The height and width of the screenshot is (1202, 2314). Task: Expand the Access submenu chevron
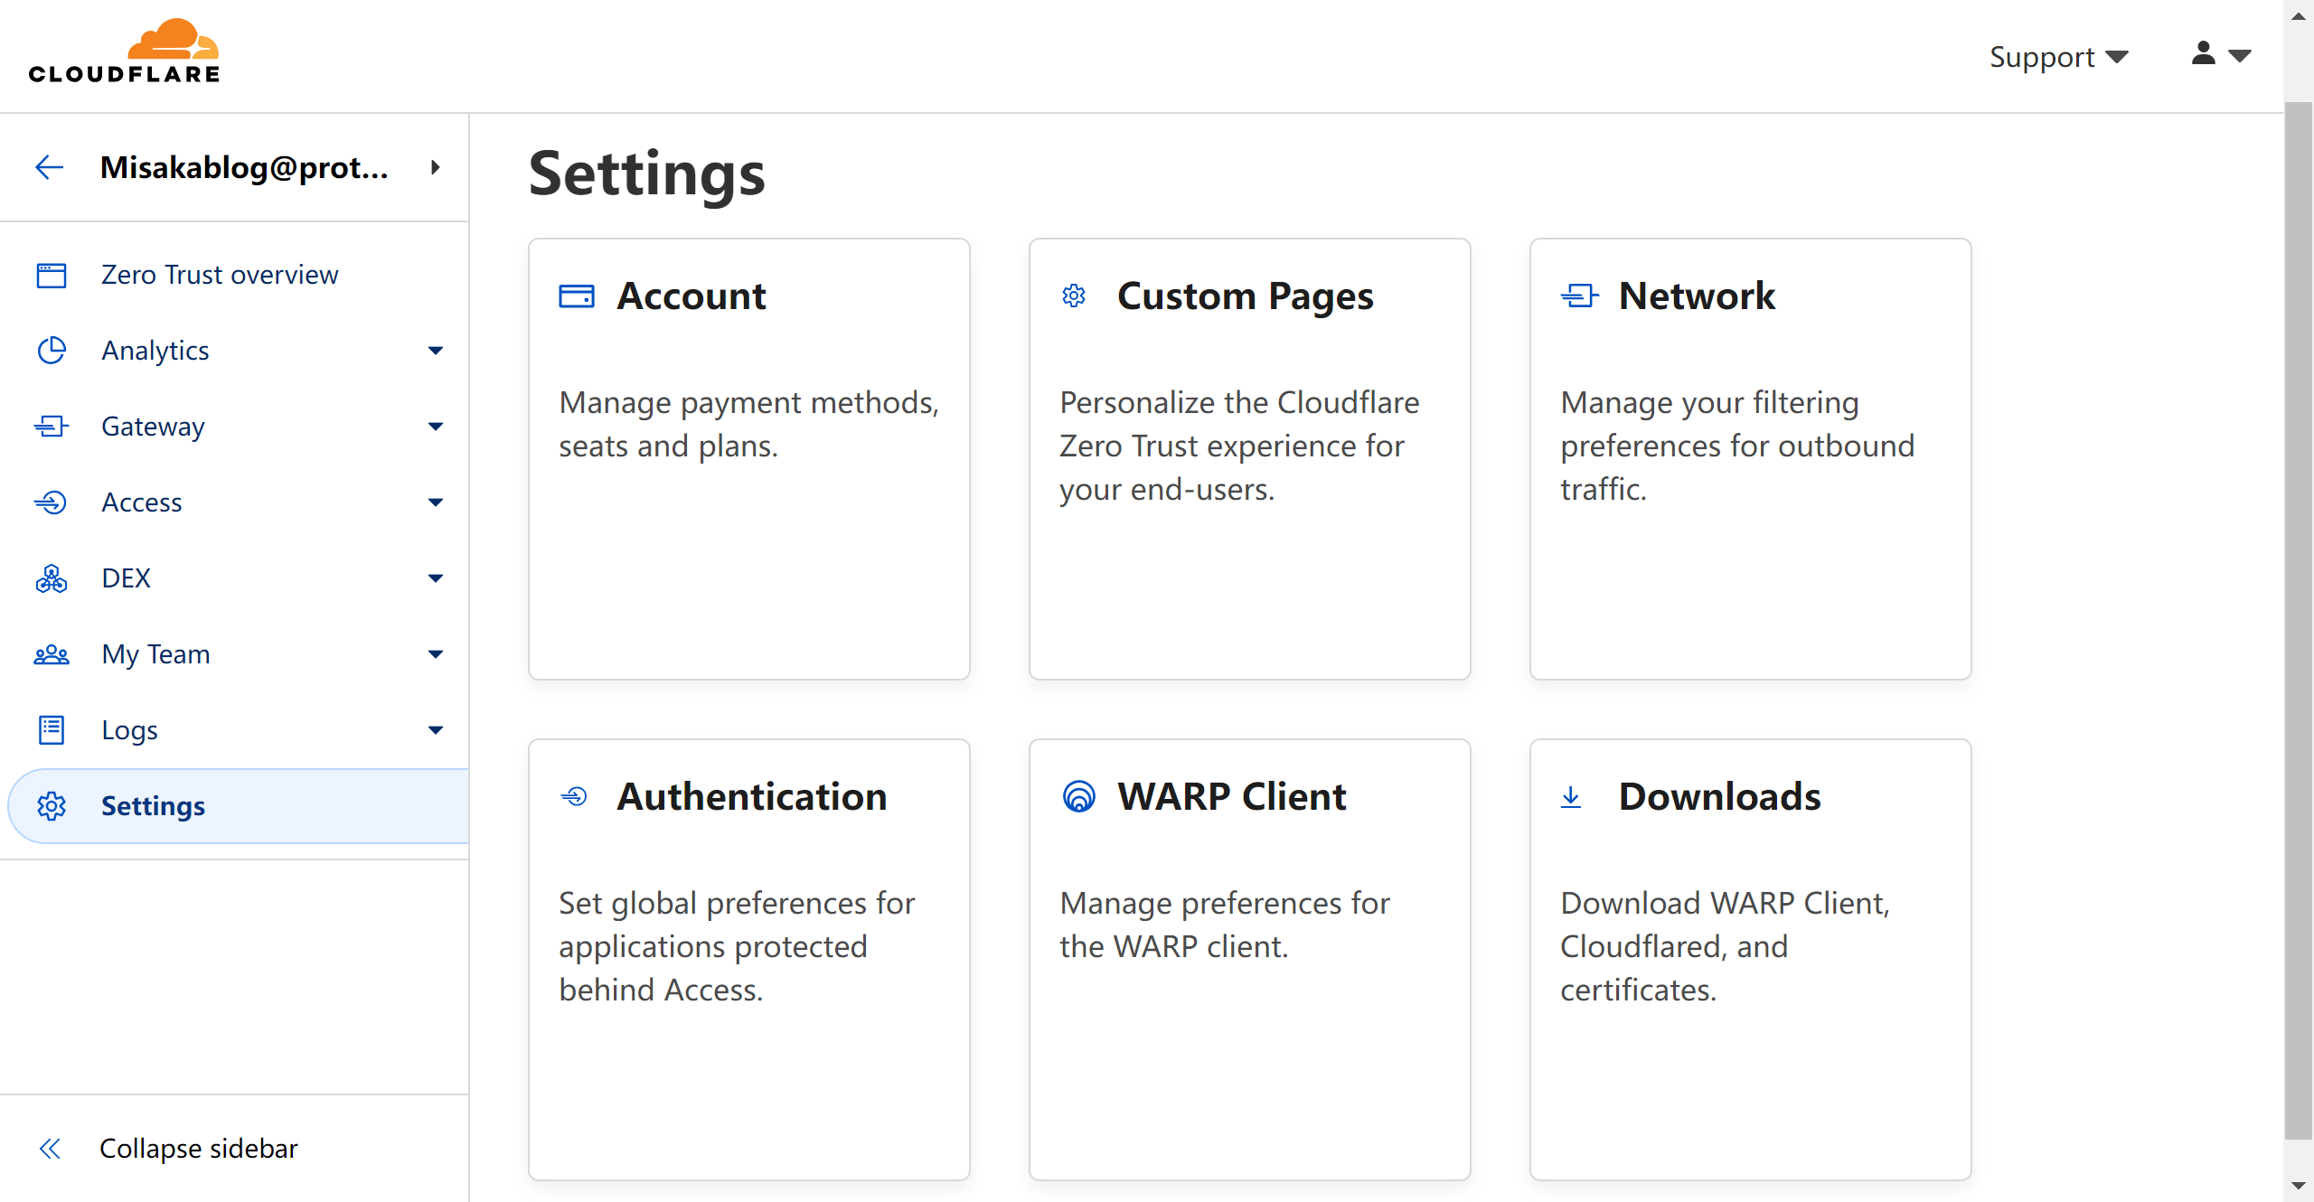tap(436, 502)
